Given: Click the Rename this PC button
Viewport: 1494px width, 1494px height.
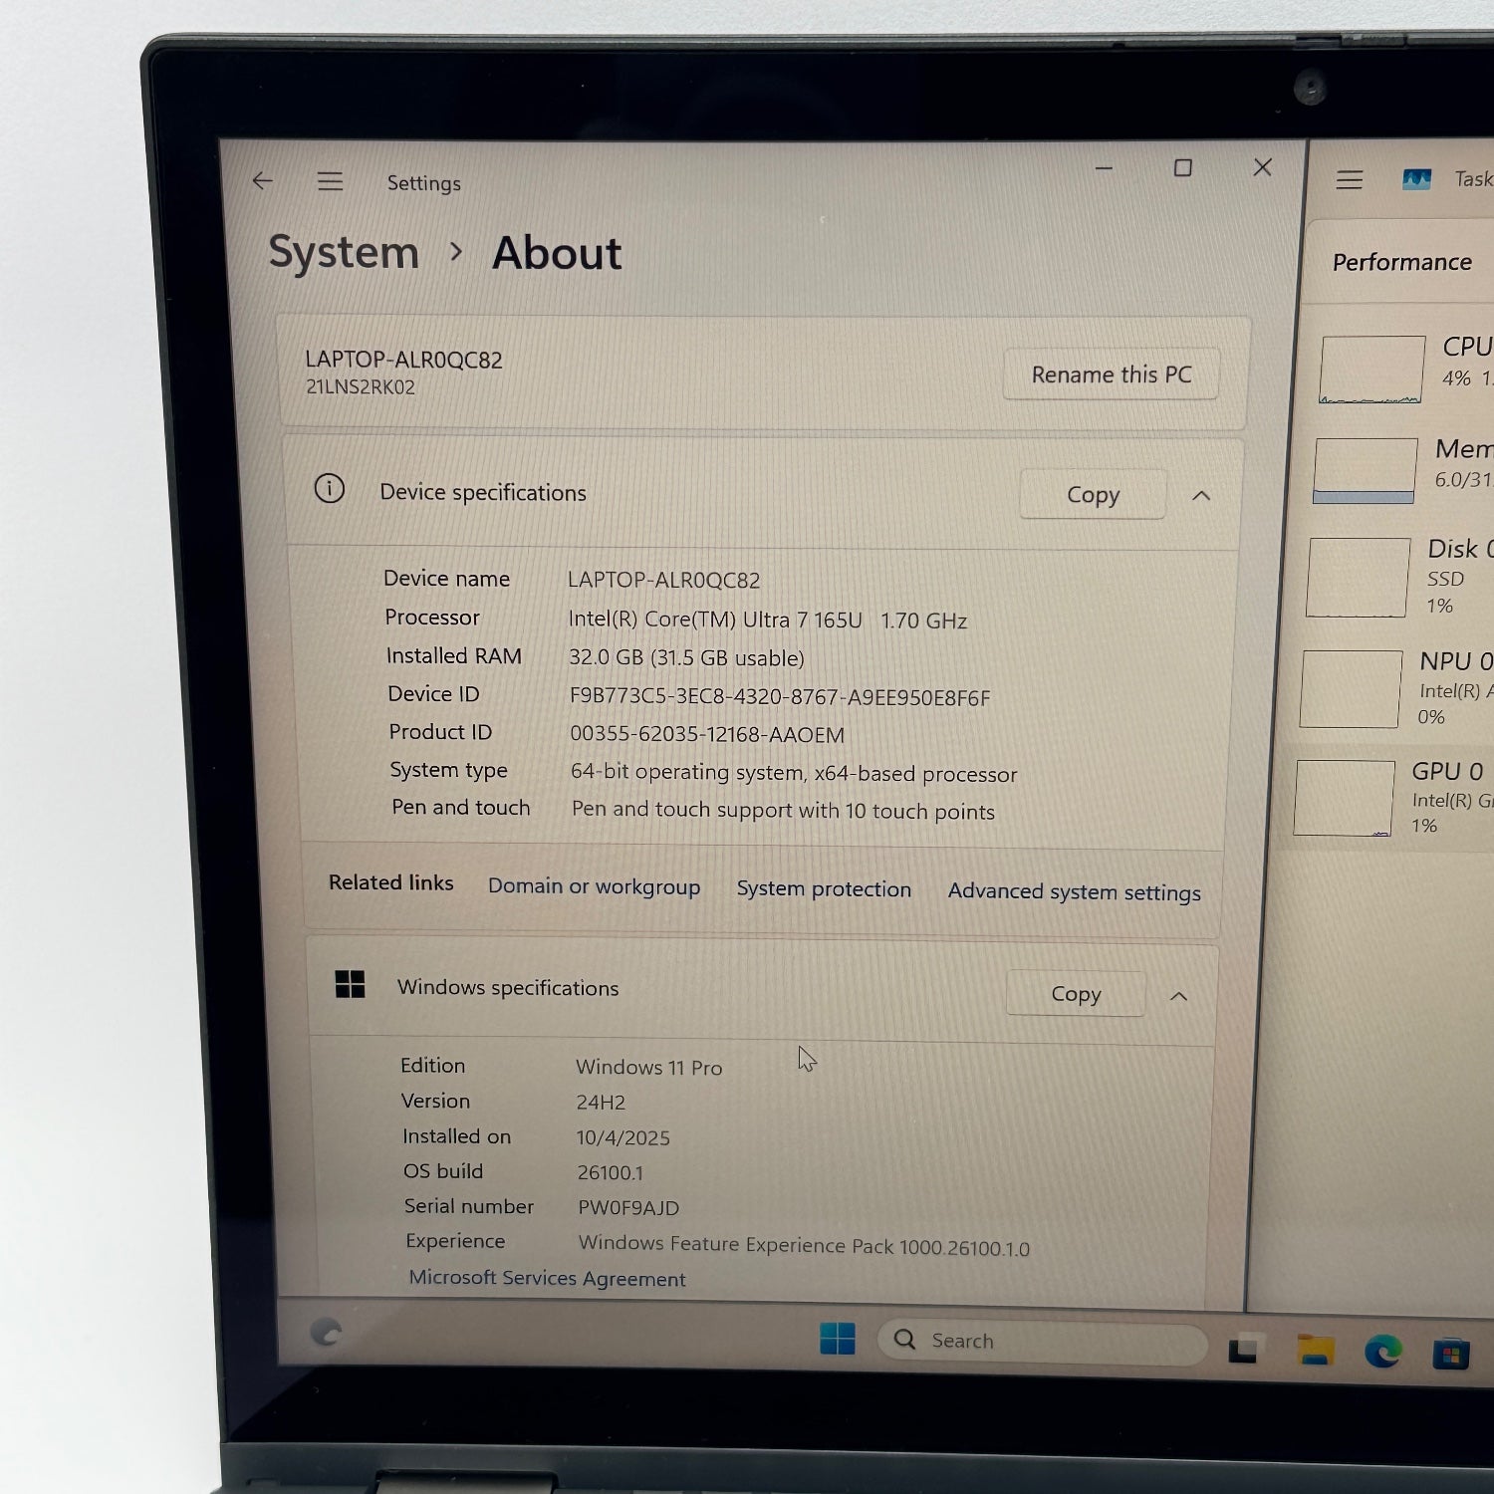Looking at the screenshot, I should coord(1111,374).
